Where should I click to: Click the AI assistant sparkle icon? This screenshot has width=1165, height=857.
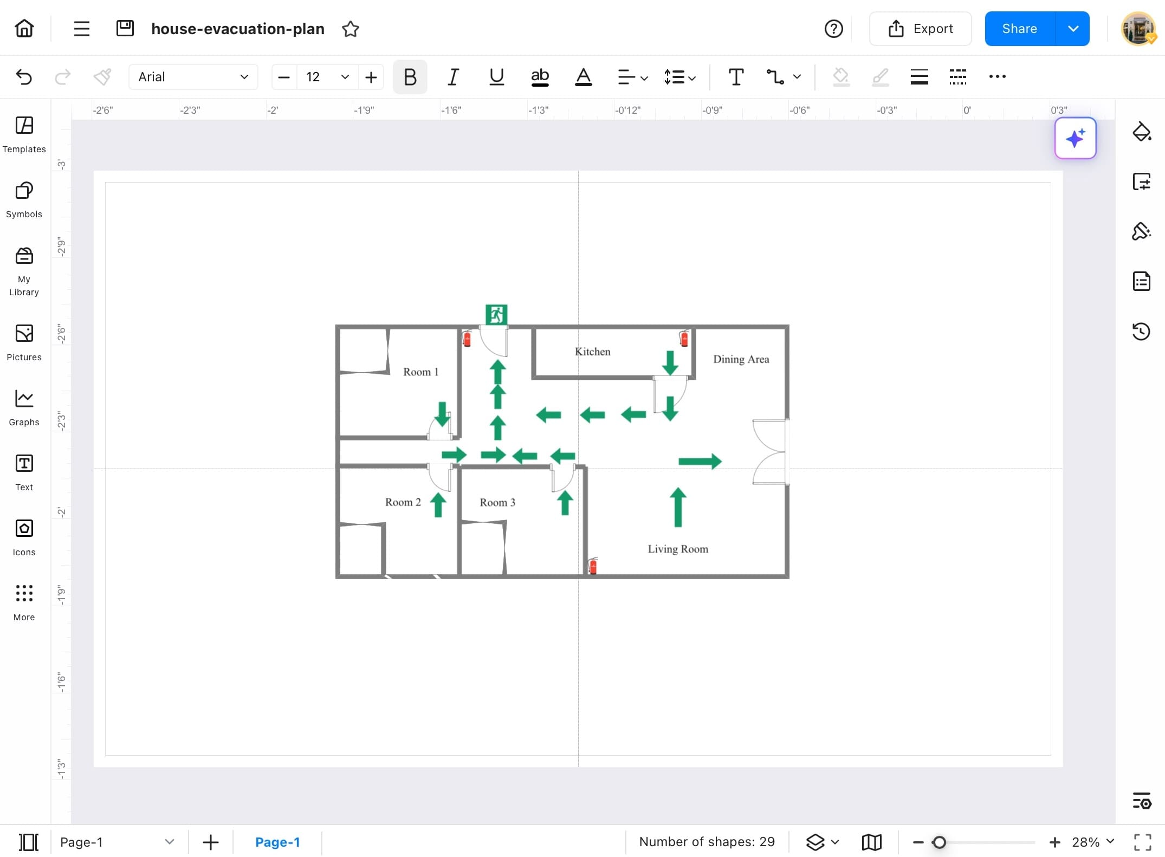tap(1075, 138)
